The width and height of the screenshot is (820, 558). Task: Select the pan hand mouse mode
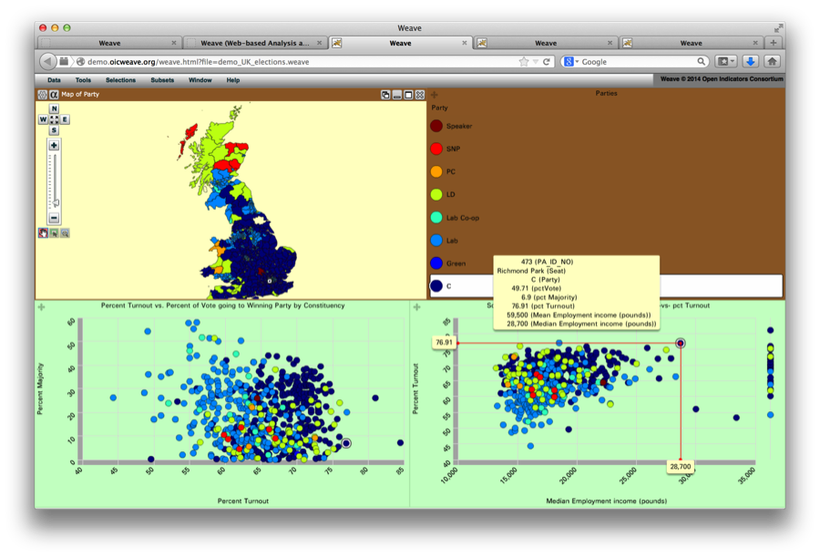pyautogui.click(x=43, y=233)
